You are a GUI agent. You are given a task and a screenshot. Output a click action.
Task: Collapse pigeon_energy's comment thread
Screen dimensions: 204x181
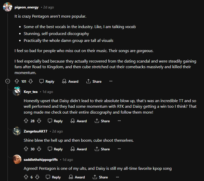[x=8, y=81]
